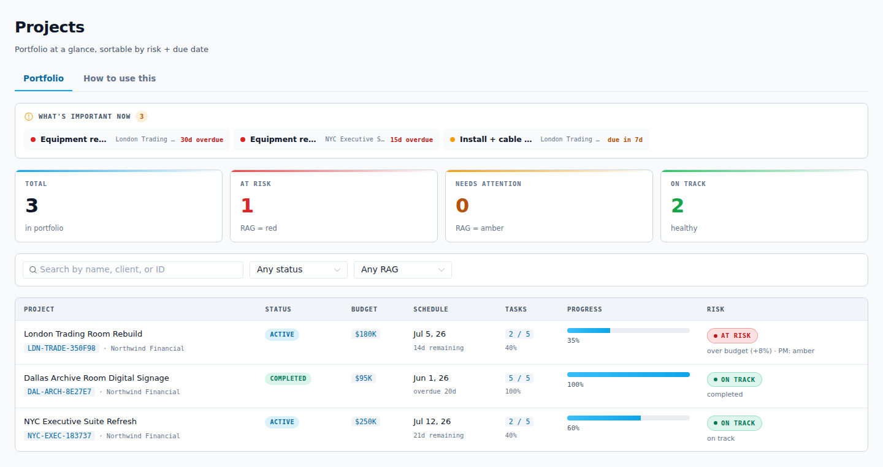This screenshot has width=883, height=467.
Task: Click the 100% progress bar
Action: 629,375
